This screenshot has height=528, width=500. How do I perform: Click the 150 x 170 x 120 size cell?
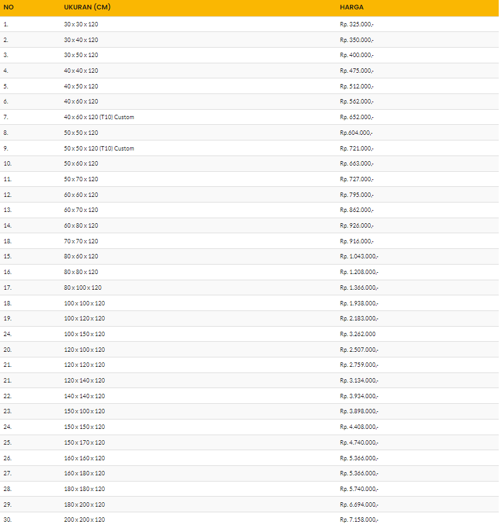pos(84,443)
